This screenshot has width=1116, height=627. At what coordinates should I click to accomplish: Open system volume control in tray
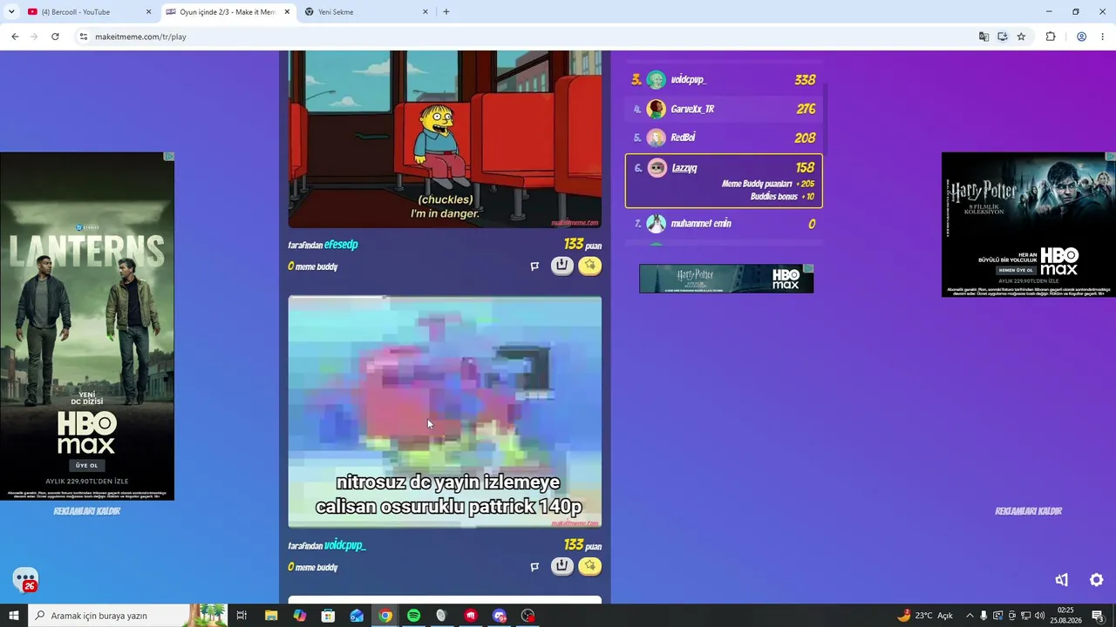point(1039,616)
